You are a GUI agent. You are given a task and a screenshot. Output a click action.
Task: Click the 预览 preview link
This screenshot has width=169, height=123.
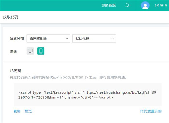click(x=28, y=111)
